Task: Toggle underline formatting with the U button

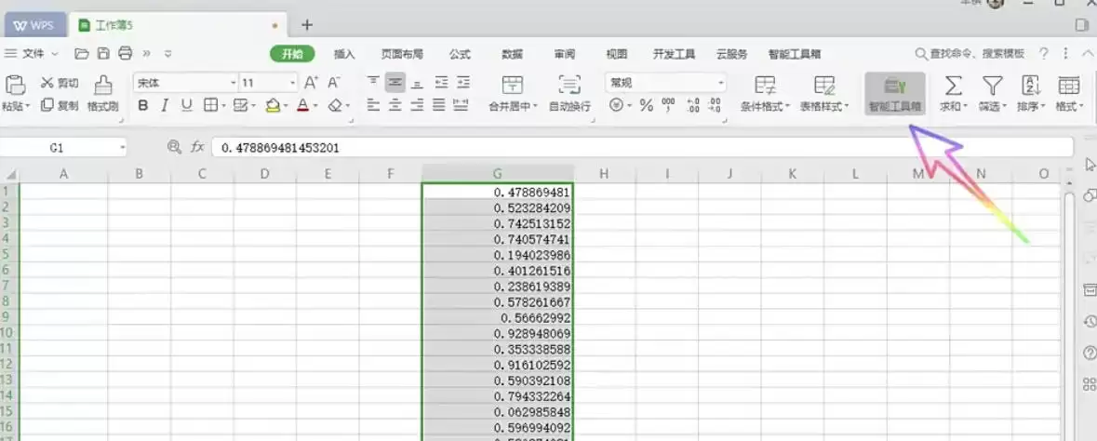Action: [187, 106]
